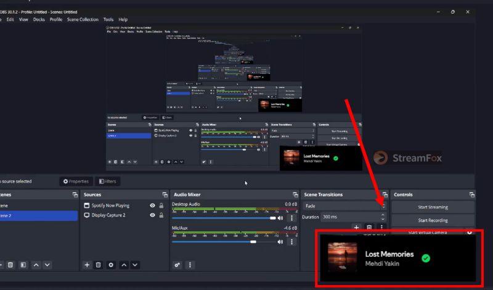Move the selected scene up
This screenshot has height=290, width=493.
(x=36, y=265)
